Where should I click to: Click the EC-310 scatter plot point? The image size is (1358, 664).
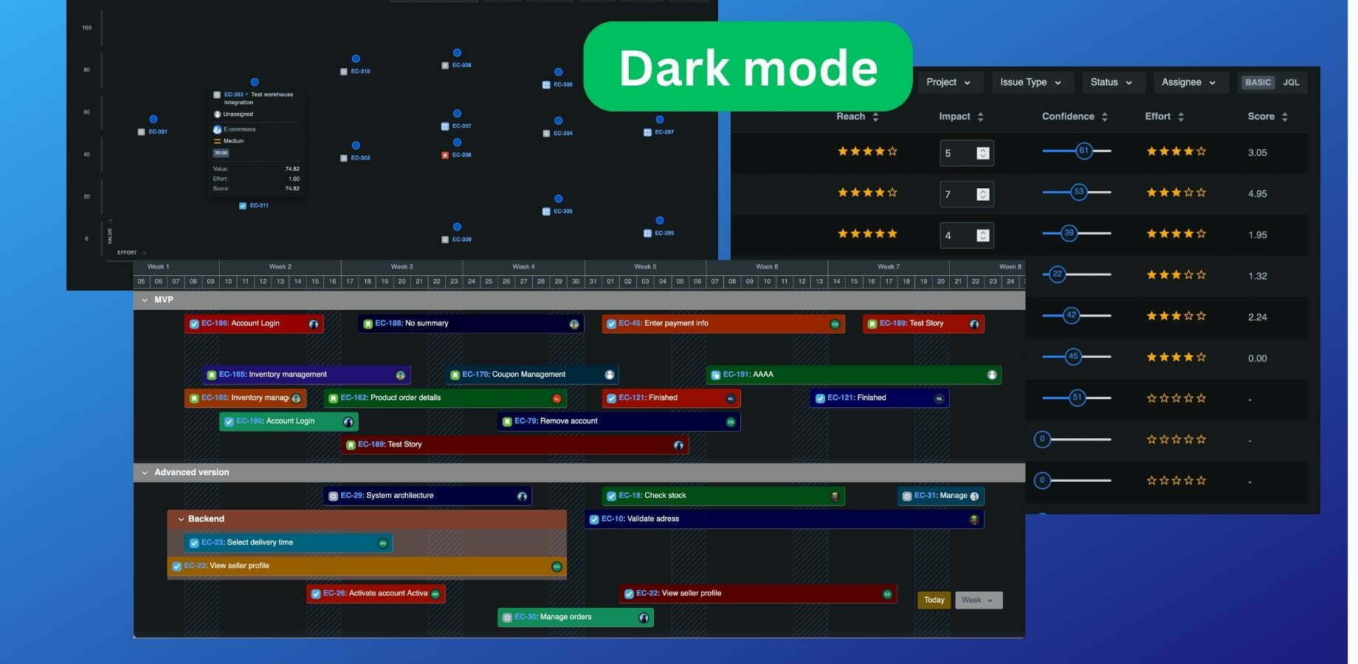point(356,59)
